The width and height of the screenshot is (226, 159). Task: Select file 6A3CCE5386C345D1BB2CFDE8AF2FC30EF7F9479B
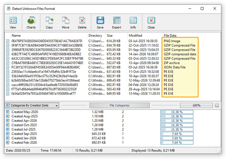point(47,59)
